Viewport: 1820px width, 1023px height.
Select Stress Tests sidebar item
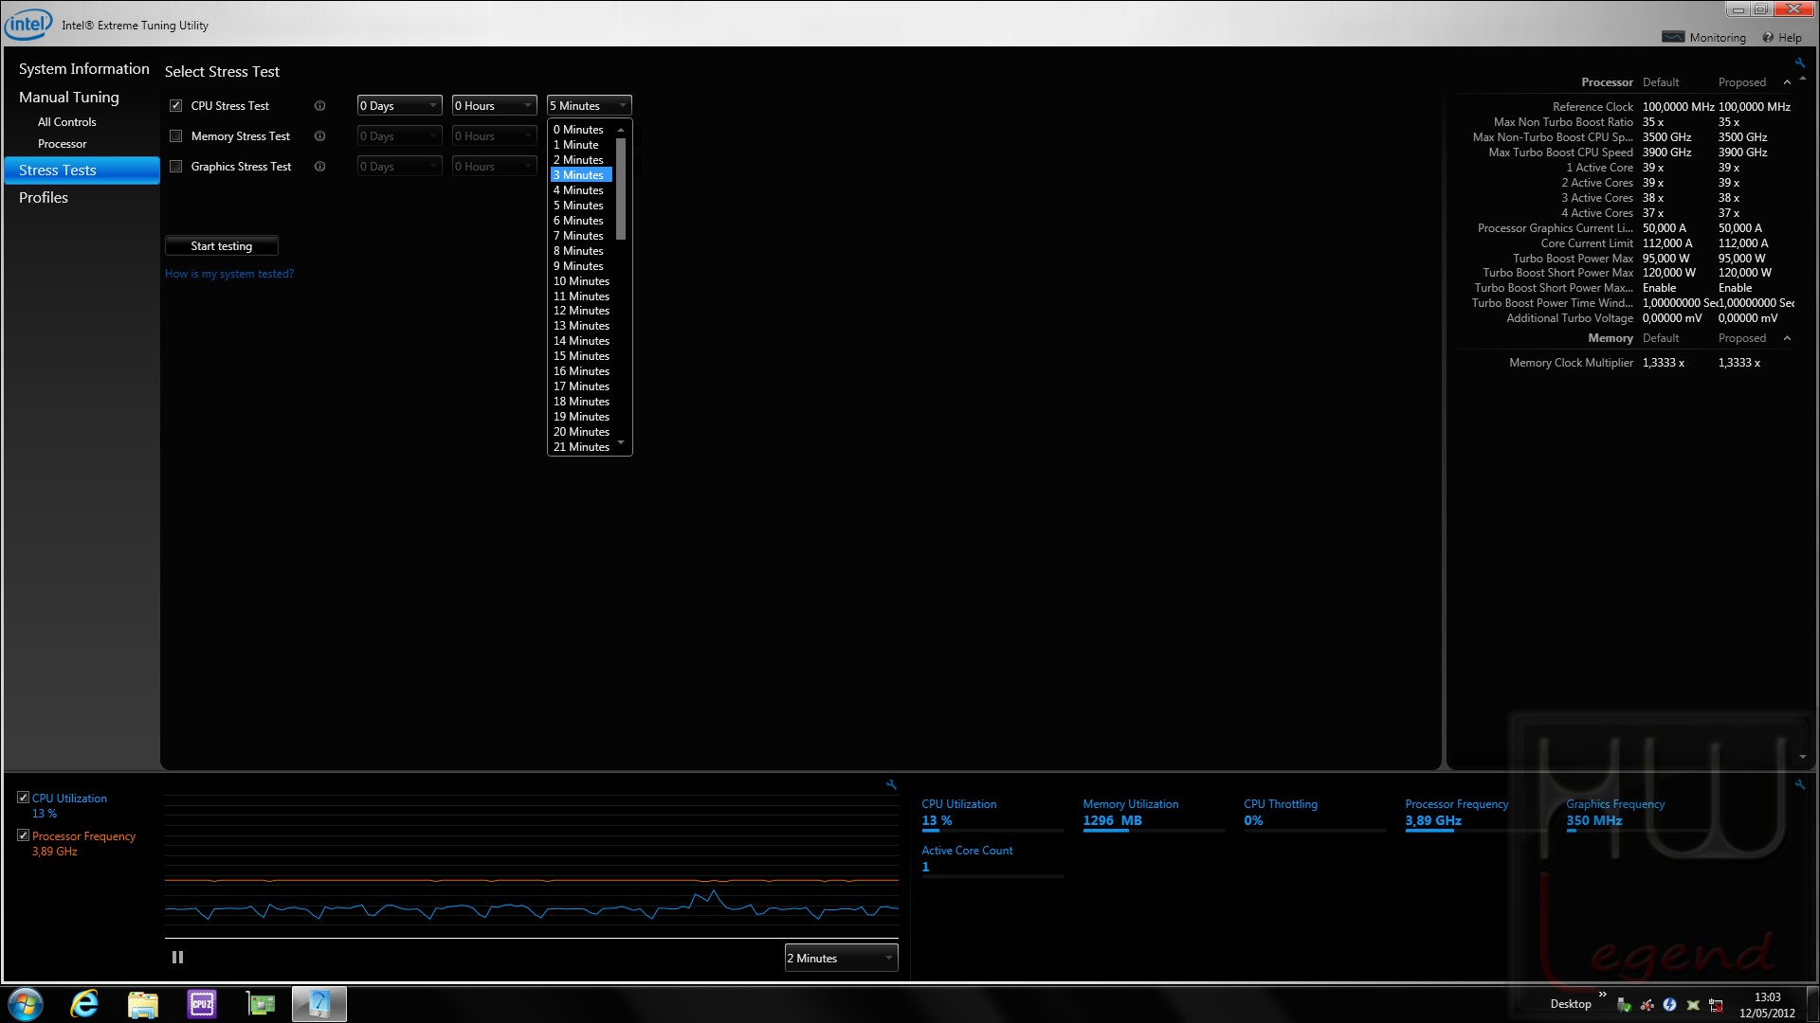(x=82, y=170)
